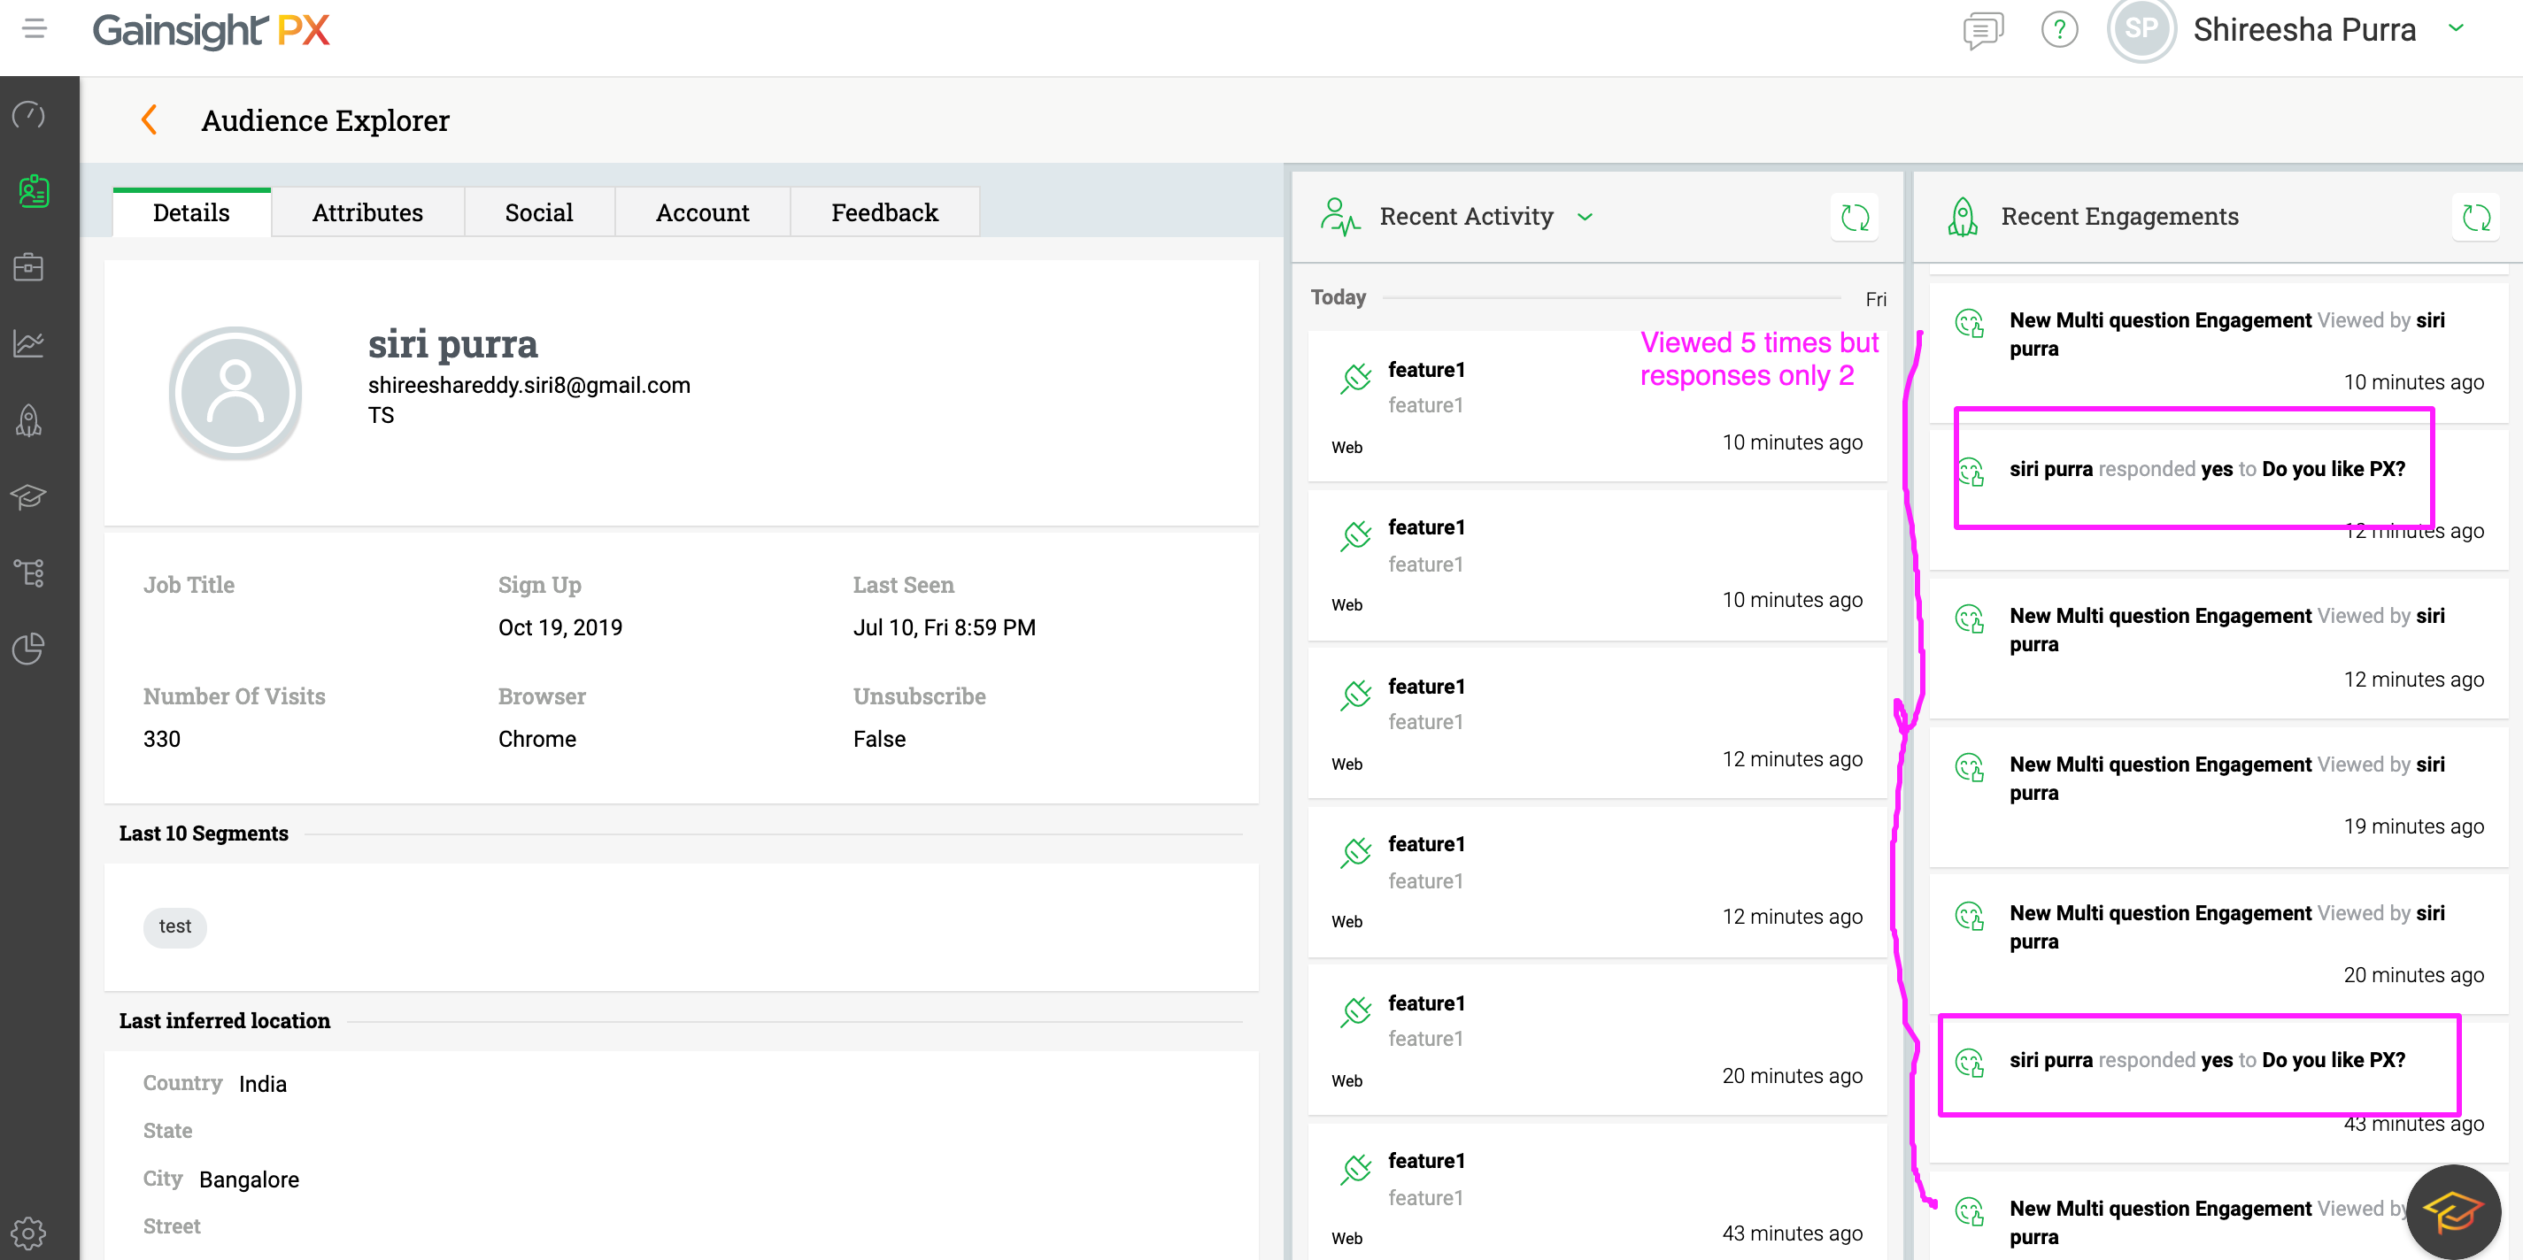Click the SP user avatar
2523x1260 pixels.
[x=2141, y=29]
